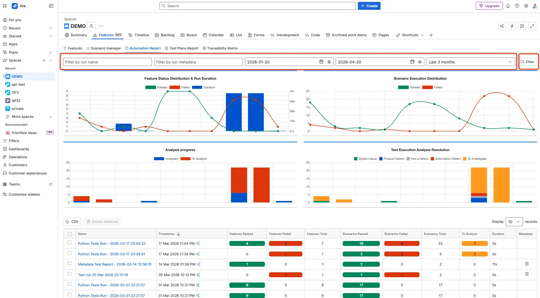Open metadata menu icon for Test run 05 Mar
The height and width of the screenshot is (298, 540).
point(527,274)
